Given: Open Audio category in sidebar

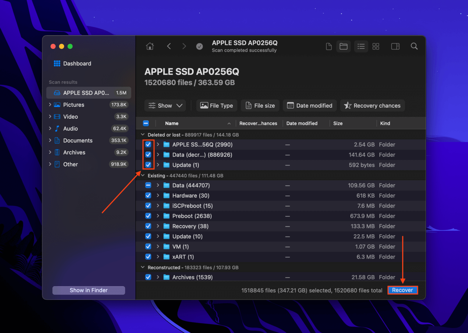Looking at the screenshot, I should (x=89, y=128).
